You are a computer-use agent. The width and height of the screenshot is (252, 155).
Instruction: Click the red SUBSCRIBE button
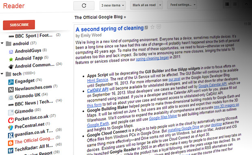click(x=19, y=25)
